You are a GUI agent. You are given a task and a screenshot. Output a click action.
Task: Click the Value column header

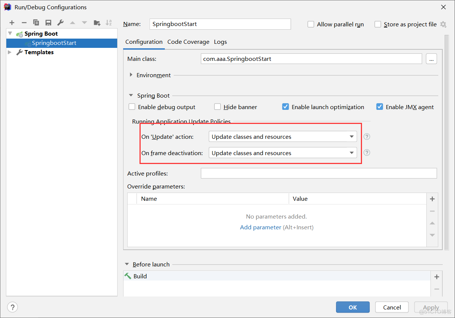[x=358, y=199]
